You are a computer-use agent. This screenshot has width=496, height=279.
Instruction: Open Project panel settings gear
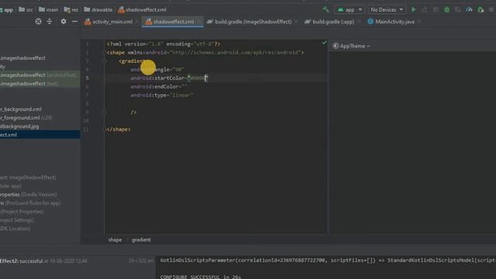64,22
